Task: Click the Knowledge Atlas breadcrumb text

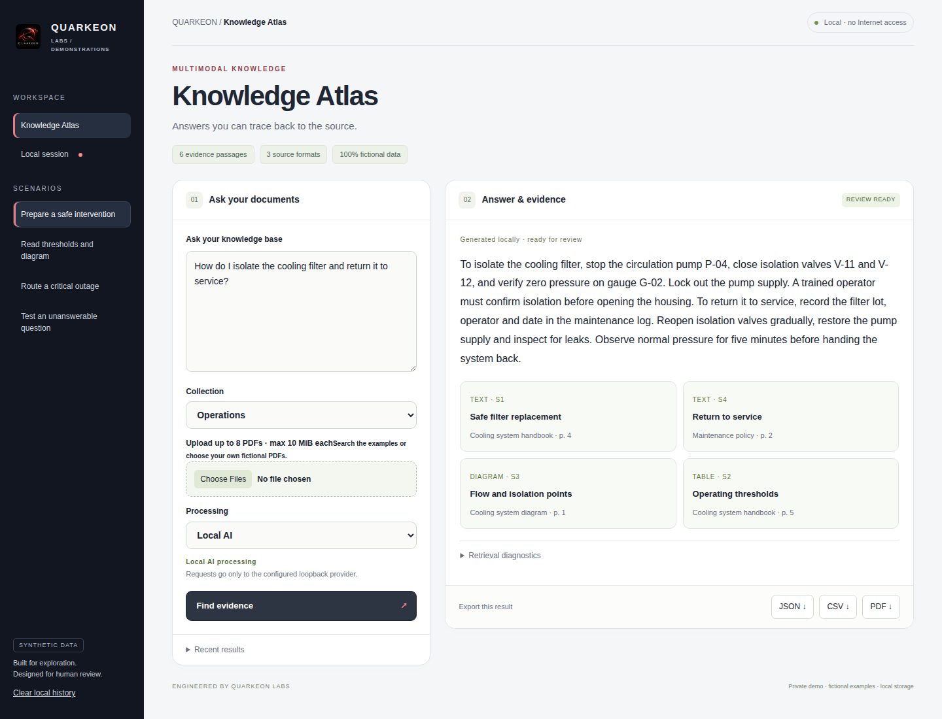Action: 255,22
